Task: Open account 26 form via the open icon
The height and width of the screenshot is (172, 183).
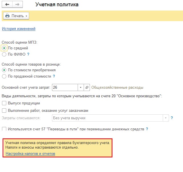Action: [88, 88]
